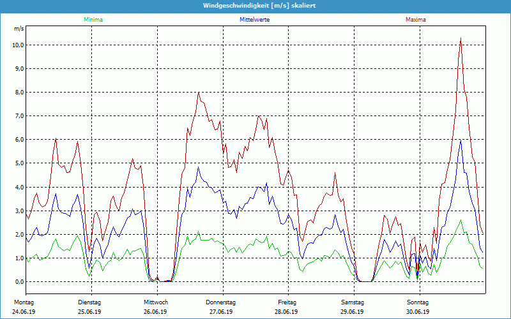Select the green 'Minima' legend label
511x319 pixels.
[x=93, y=20]
